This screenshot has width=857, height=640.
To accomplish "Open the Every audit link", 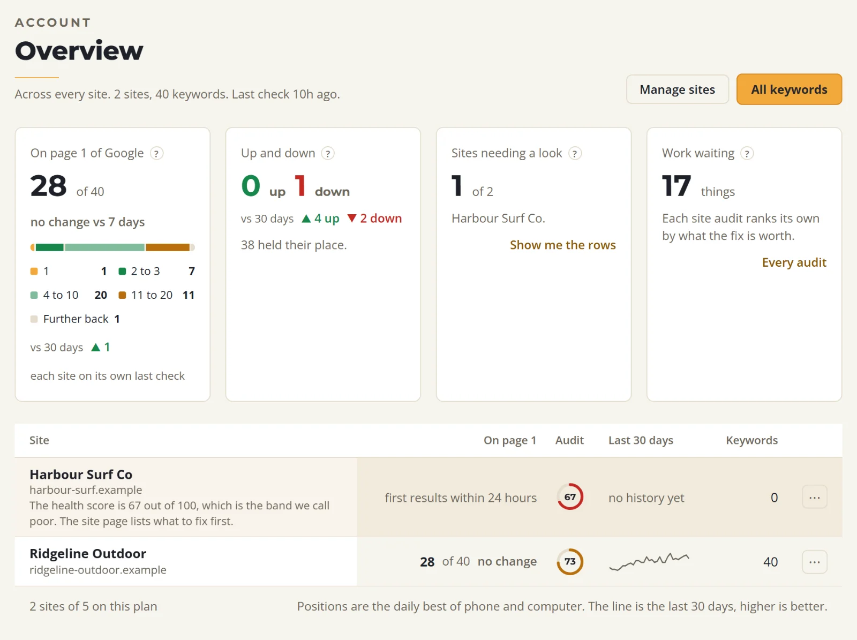I will click(x=794, y=262).
